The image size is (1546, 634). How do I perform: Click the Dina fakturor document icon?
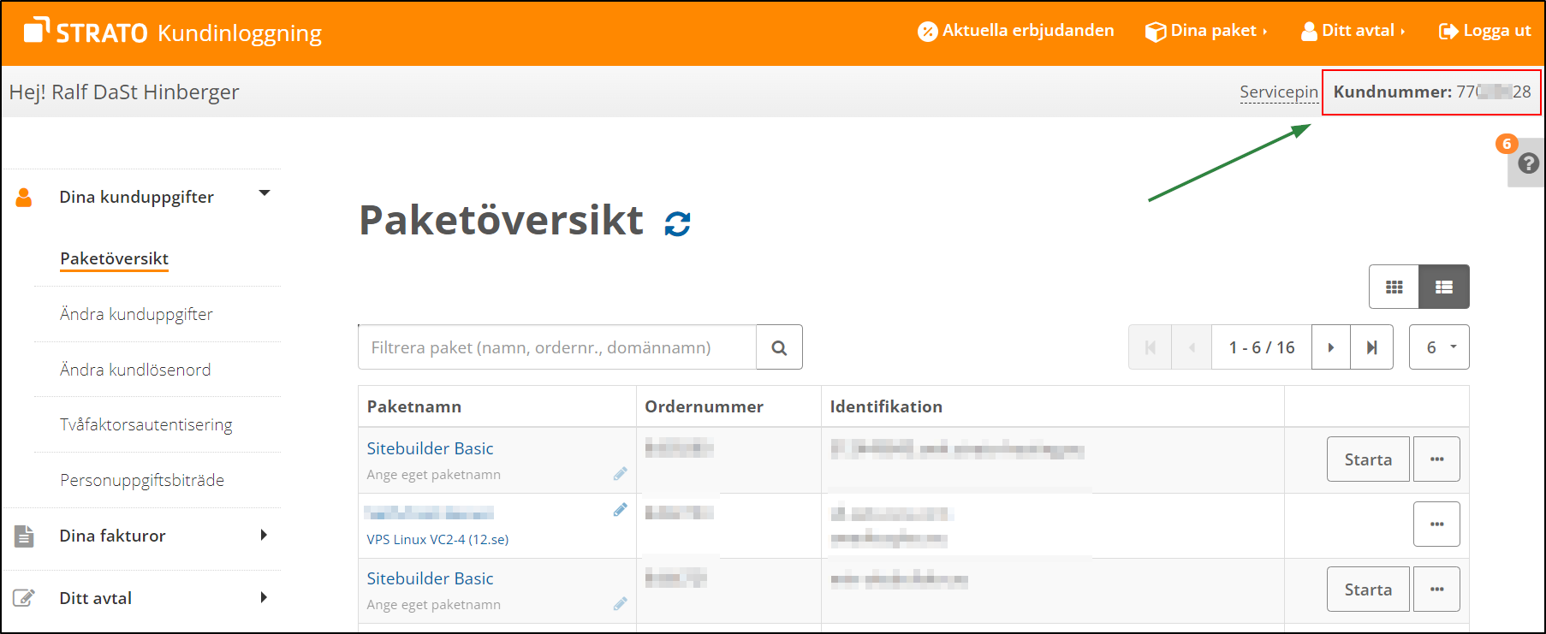click(x=24, y=536)
